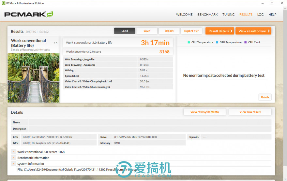Screen dimensions: 287x181
Task: Save the result with Save button
Action: pos(147,31)
